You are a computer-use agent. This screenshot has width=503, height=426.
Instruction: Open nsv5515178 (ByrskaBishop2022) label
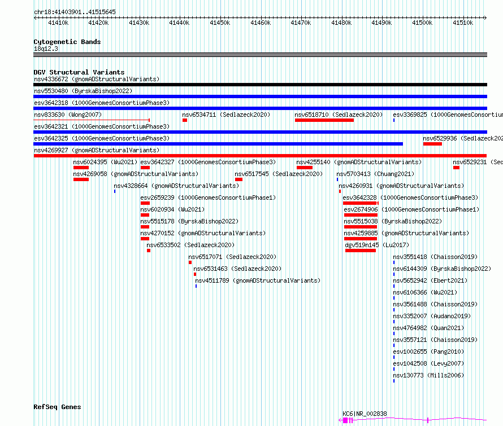point(189,221)
